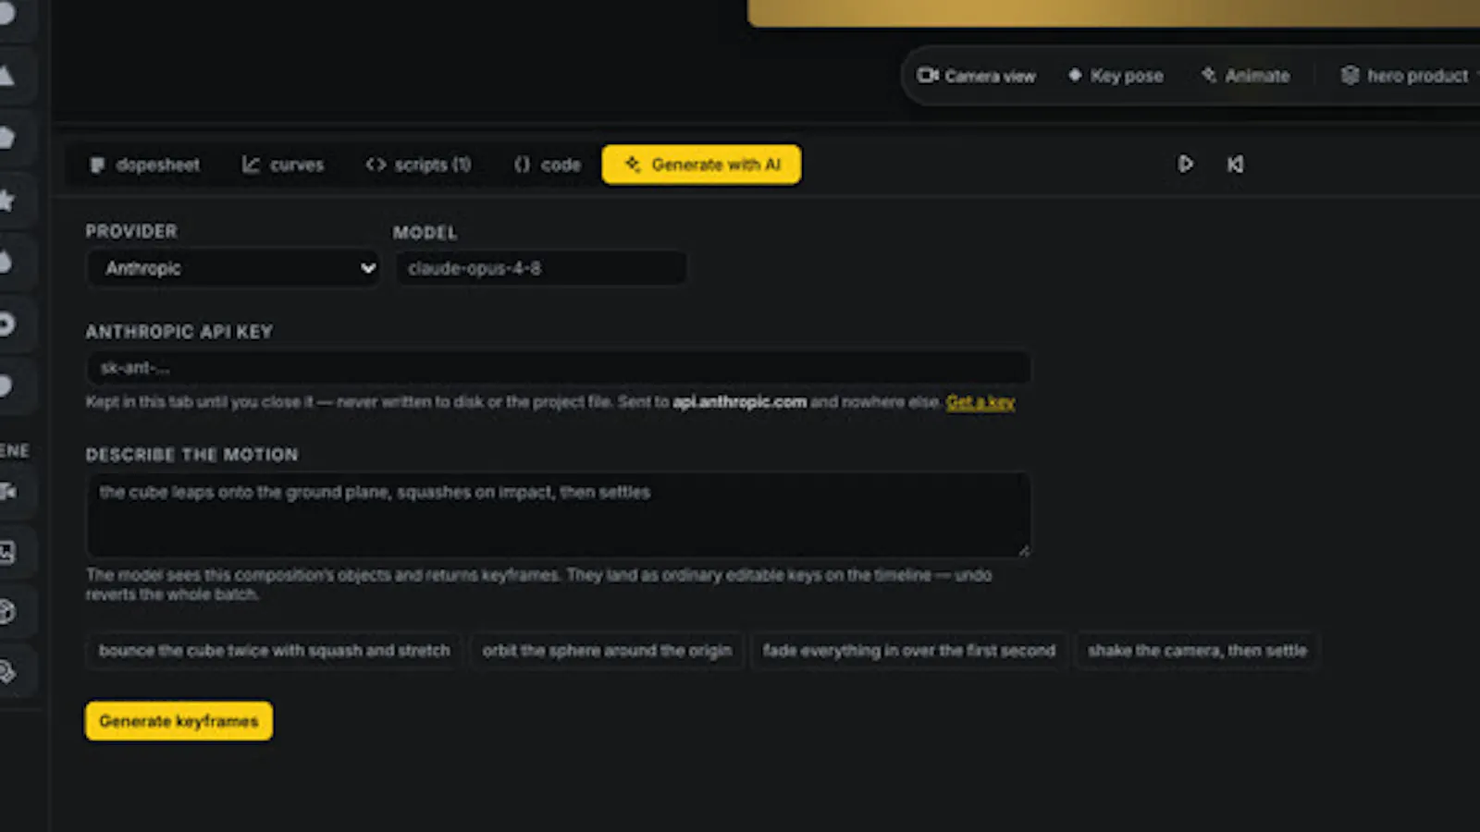The height and width of the screenshot is (832, 1480).
Task: Follow the Get a key link
Action: 980,402
